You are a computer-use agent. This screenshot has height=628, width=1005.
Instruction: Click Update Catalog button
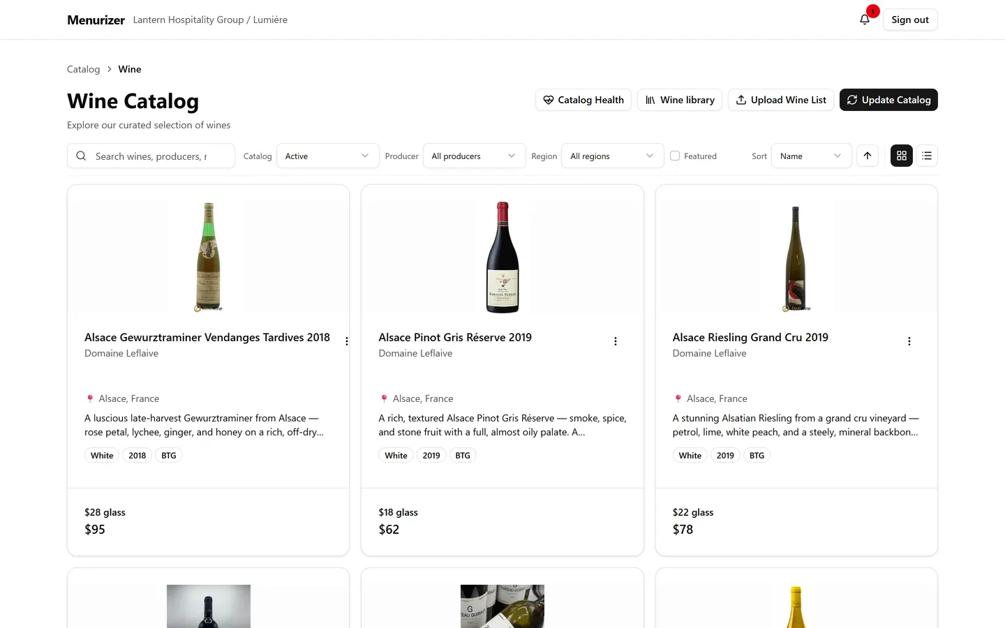(x=888, y=100)
